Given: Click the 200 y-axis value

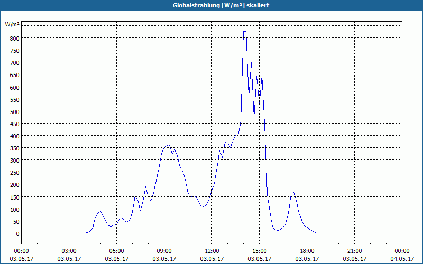Looking at the screenshot, I should coord(15,185).
